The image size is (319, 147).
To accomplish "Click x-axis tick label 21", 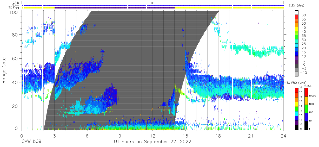I will pos(251,136).
